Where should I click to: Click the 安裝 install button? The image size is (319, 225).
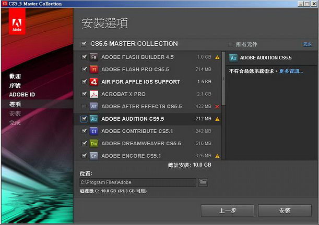(x=285, y=210)
